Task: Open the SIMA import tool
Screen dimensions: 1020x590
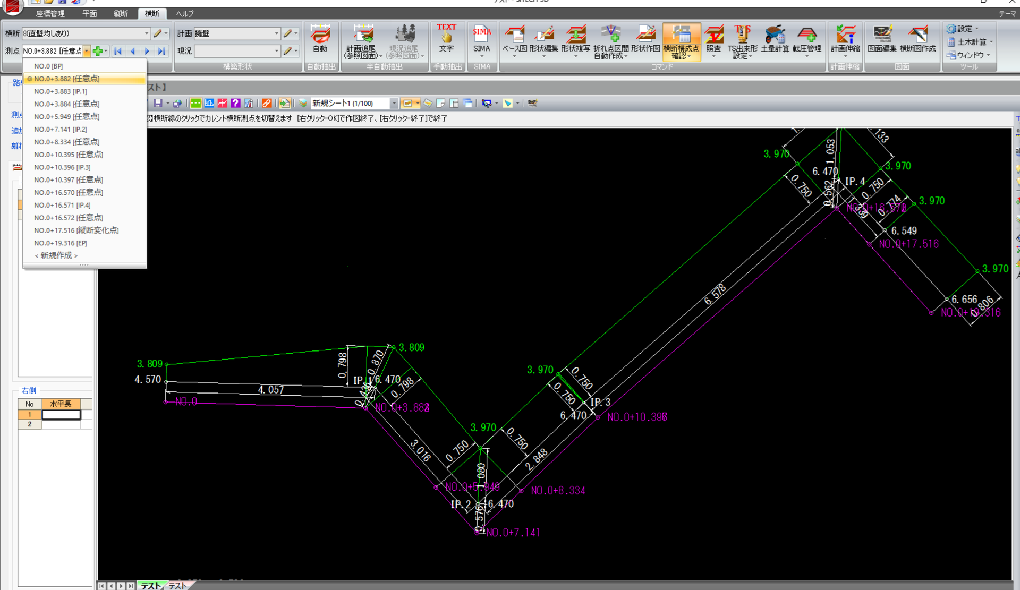Action: click(x=482, y=40)
